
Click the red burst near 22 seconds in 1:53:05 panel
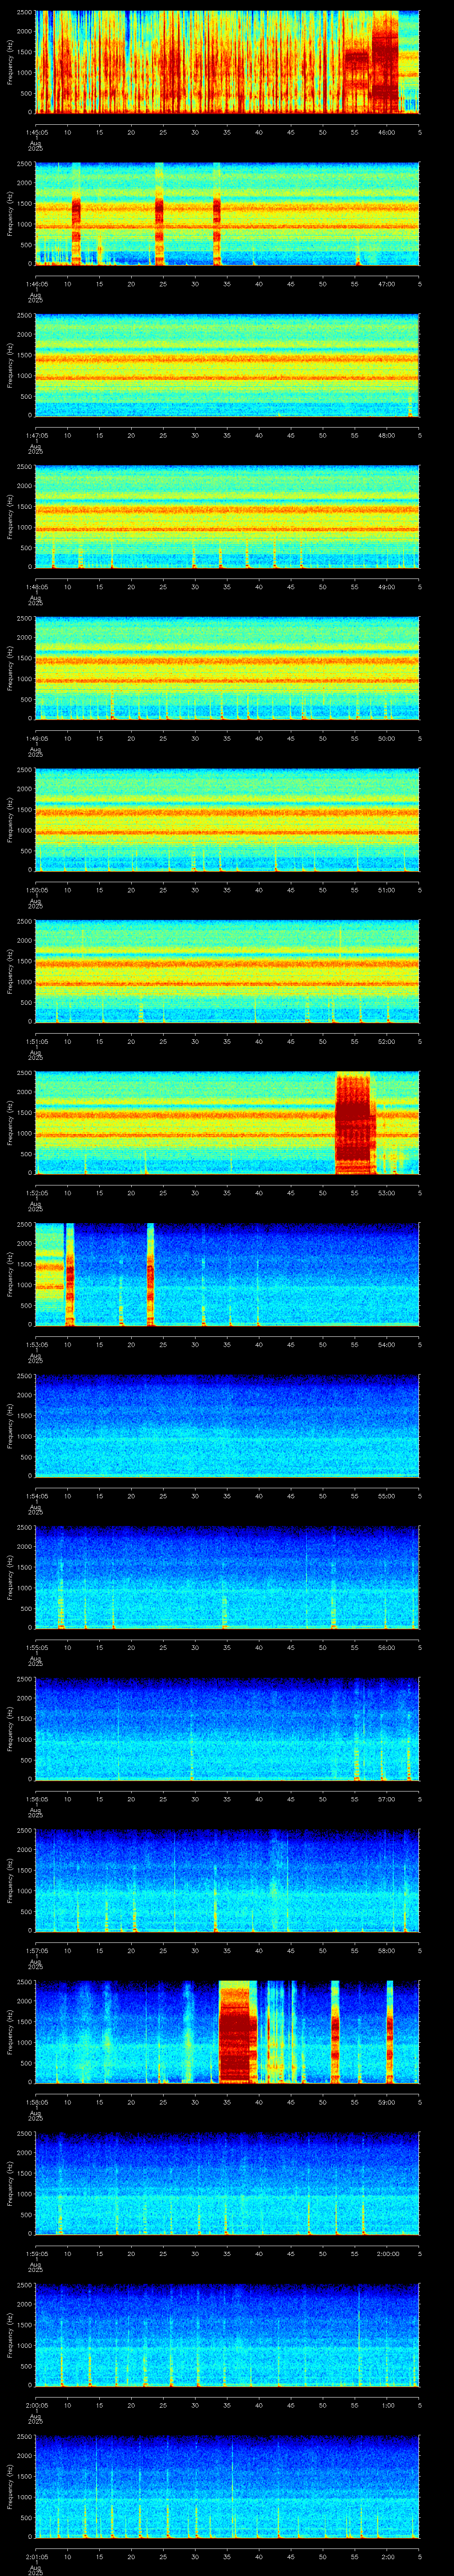click(151, 1274)
